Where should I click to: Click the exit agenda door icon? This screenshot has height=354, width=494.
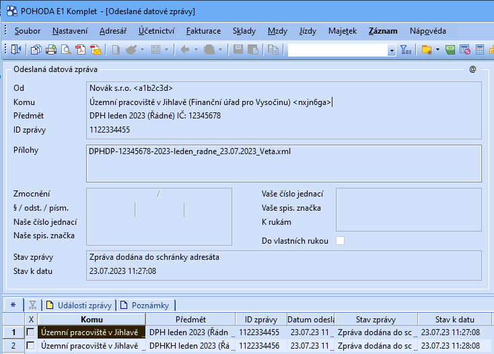coord(15,49)
